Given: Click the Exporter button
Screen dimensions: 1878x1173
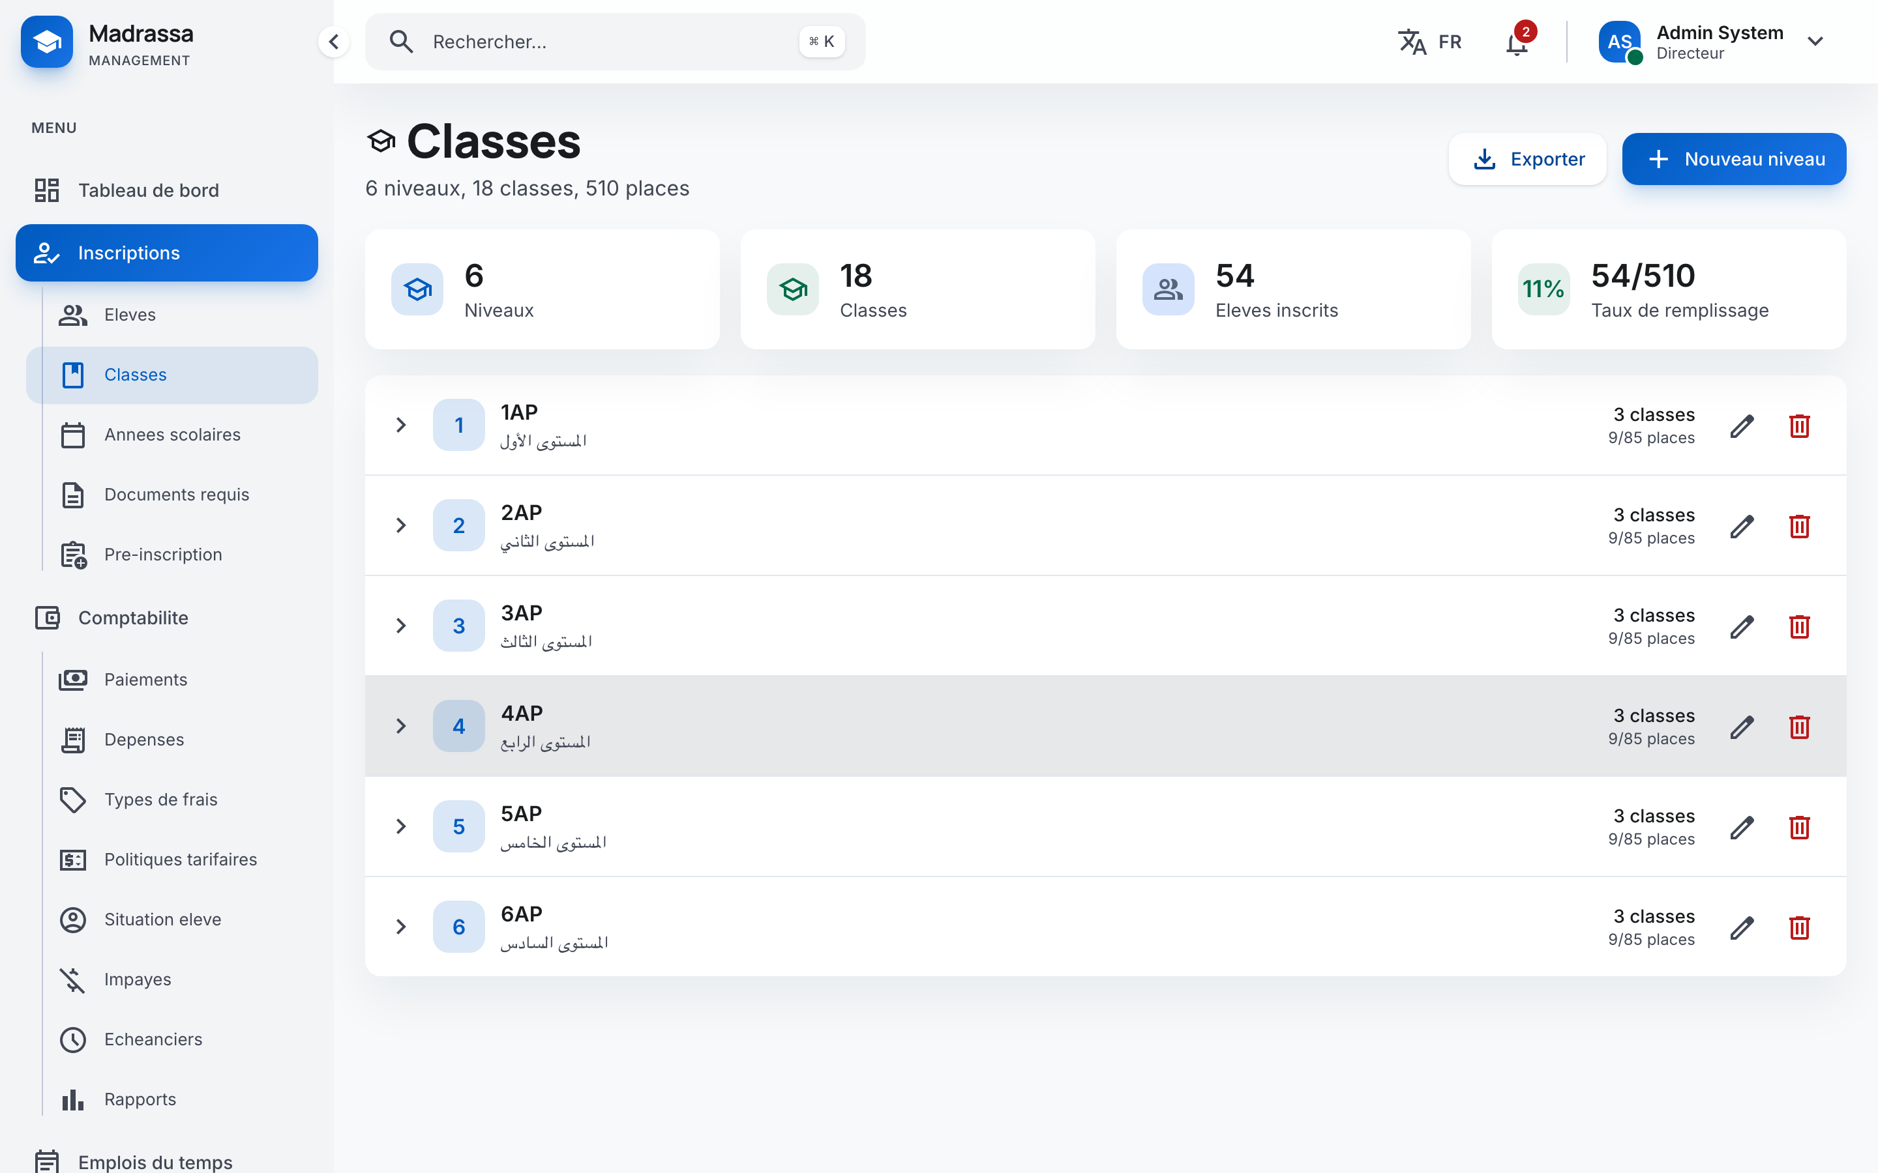Looking at the screenshot, I should pyautogui.click(x=1527, y=159).
